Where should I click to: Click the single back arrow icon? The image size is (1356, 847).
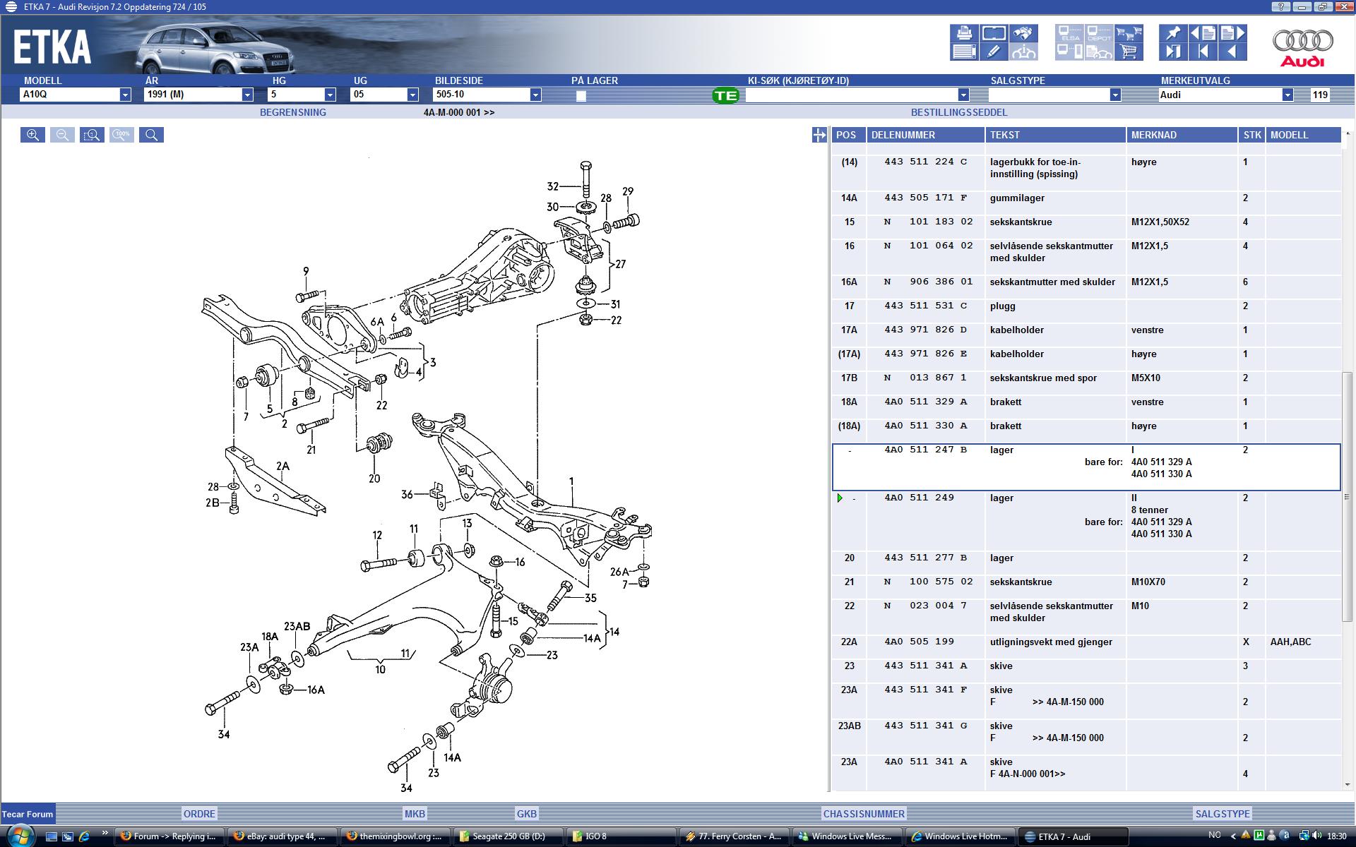point(1232,52)
